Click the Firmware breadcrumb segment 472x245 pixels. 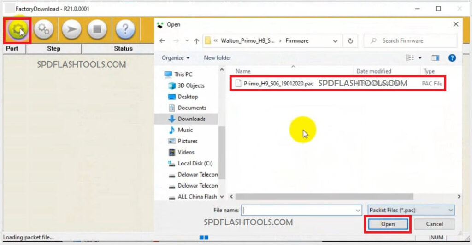(297, 41)
